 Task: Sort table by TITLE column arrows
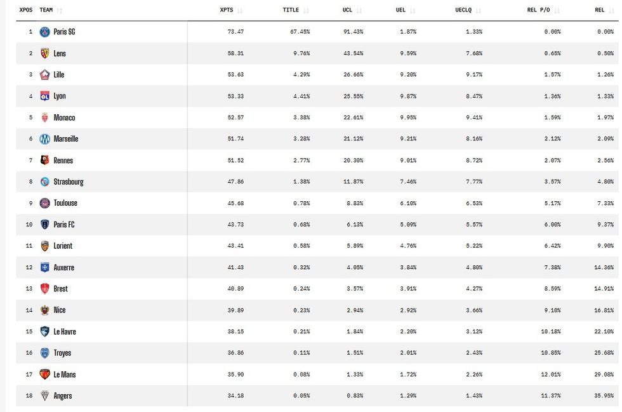[x=306, y=10]
